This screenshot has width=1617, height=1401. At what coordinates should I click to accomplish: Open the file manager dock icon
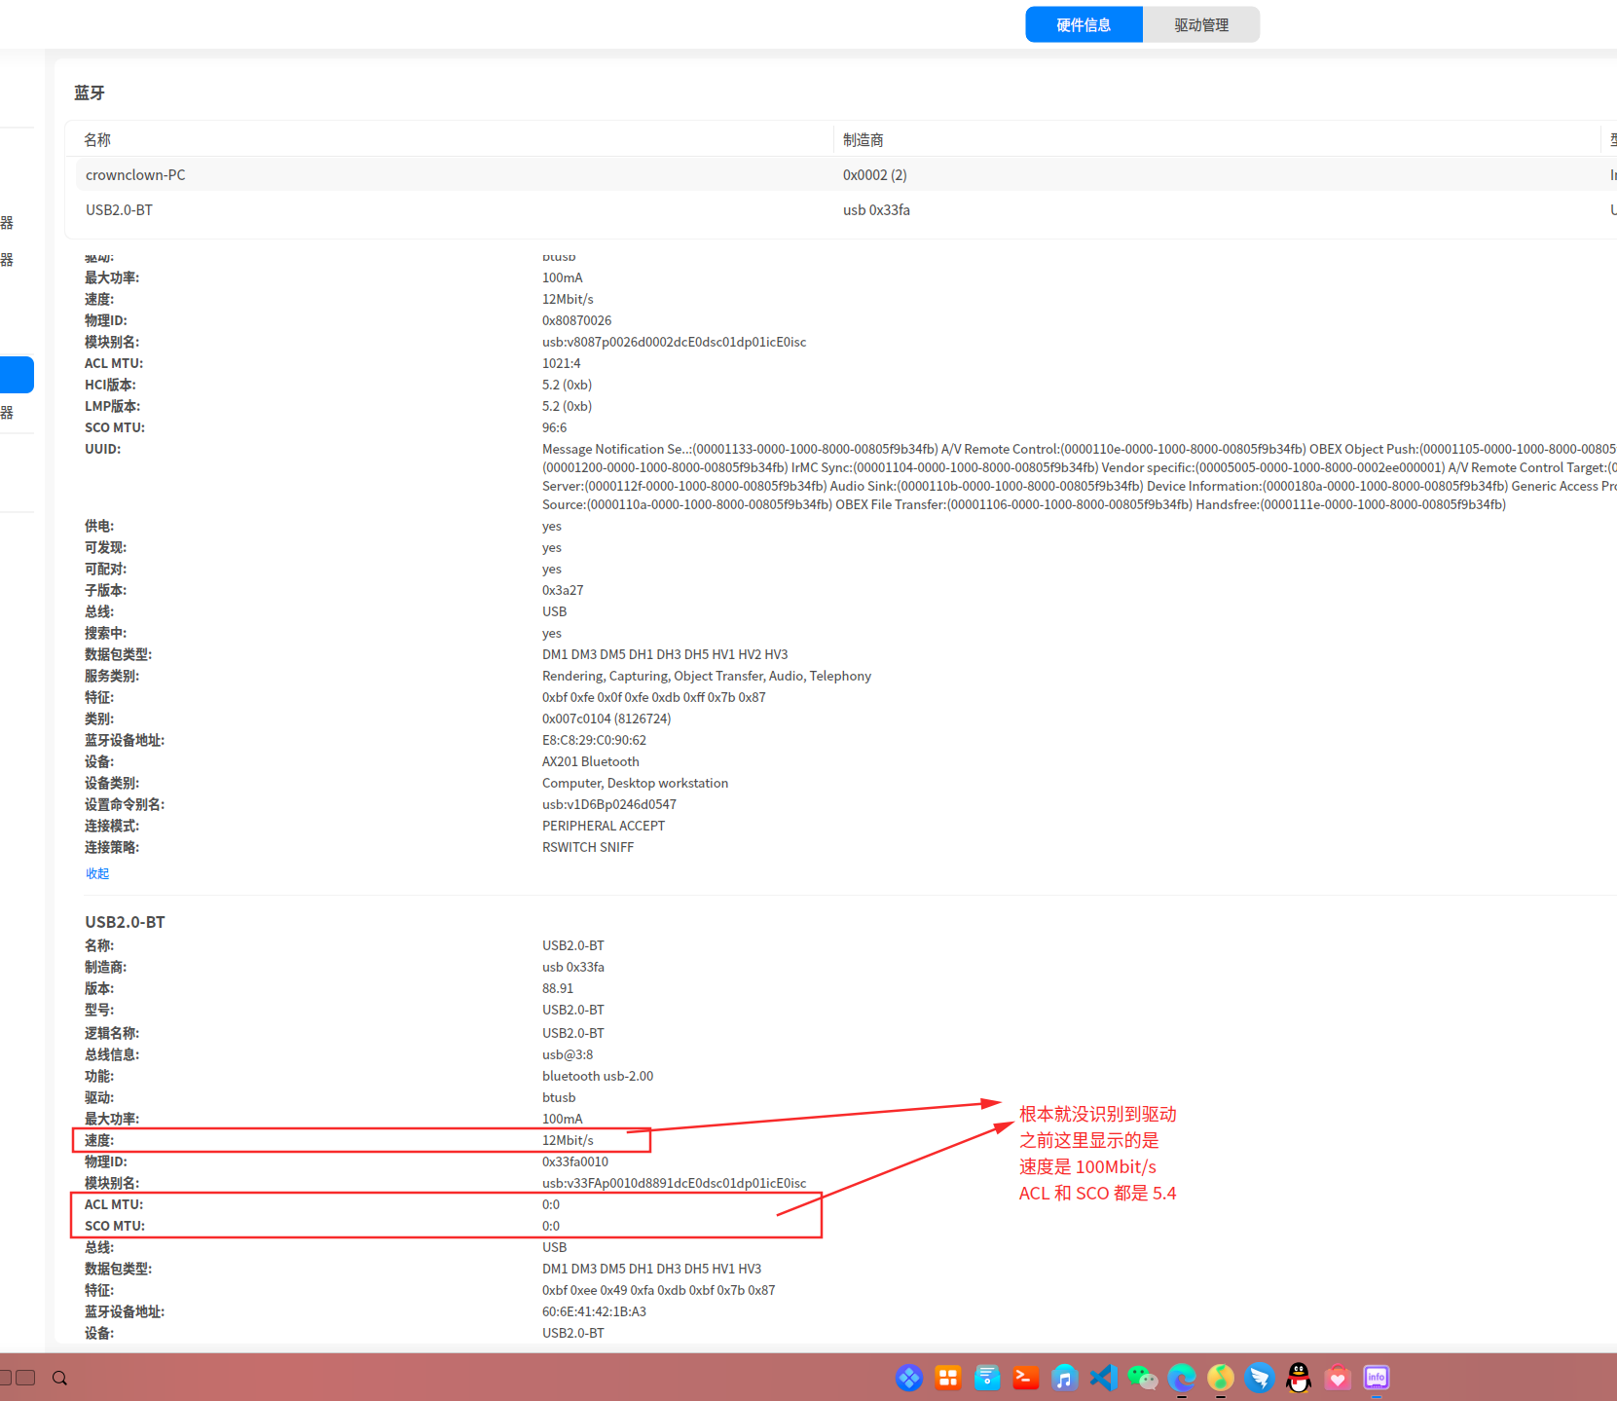(x=986, y=1378)
